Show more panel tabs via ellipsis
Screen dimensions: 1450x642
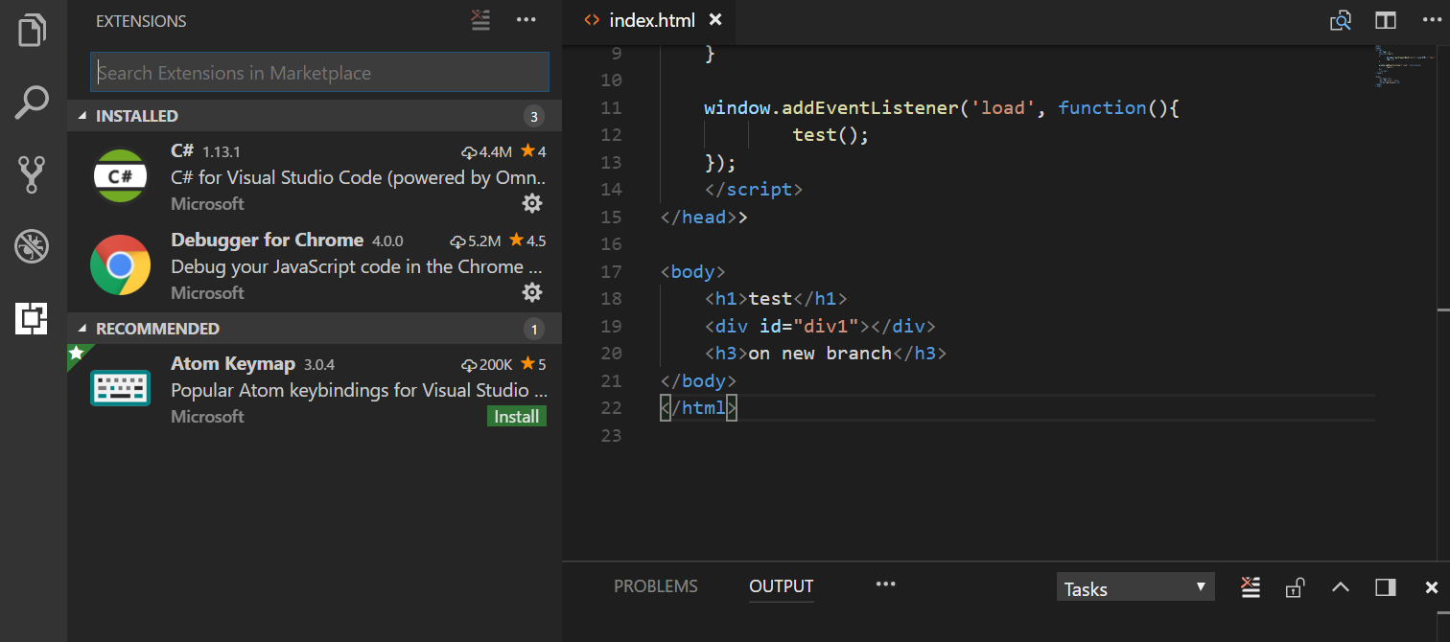[885, 584]
